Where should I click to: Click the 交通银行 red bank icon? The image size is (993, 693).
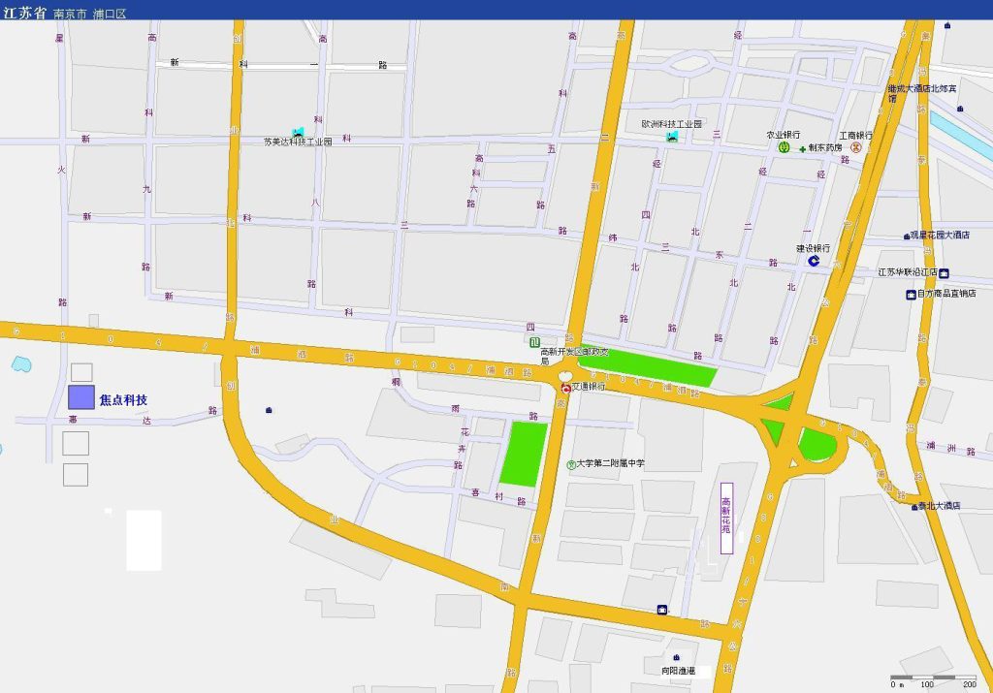pyautogui.click(x=565, y=387)
